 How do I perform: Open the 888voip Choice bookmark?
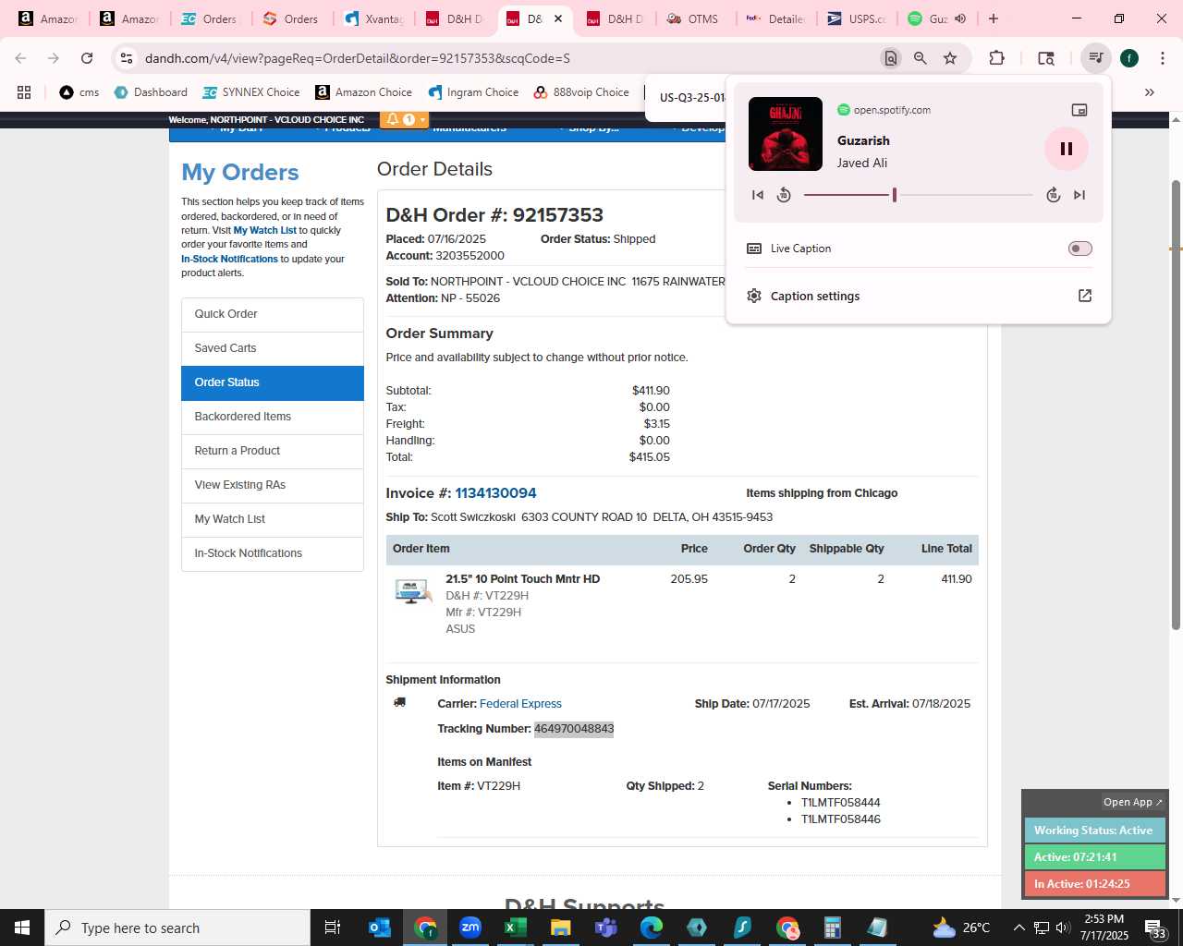[581, 92]
